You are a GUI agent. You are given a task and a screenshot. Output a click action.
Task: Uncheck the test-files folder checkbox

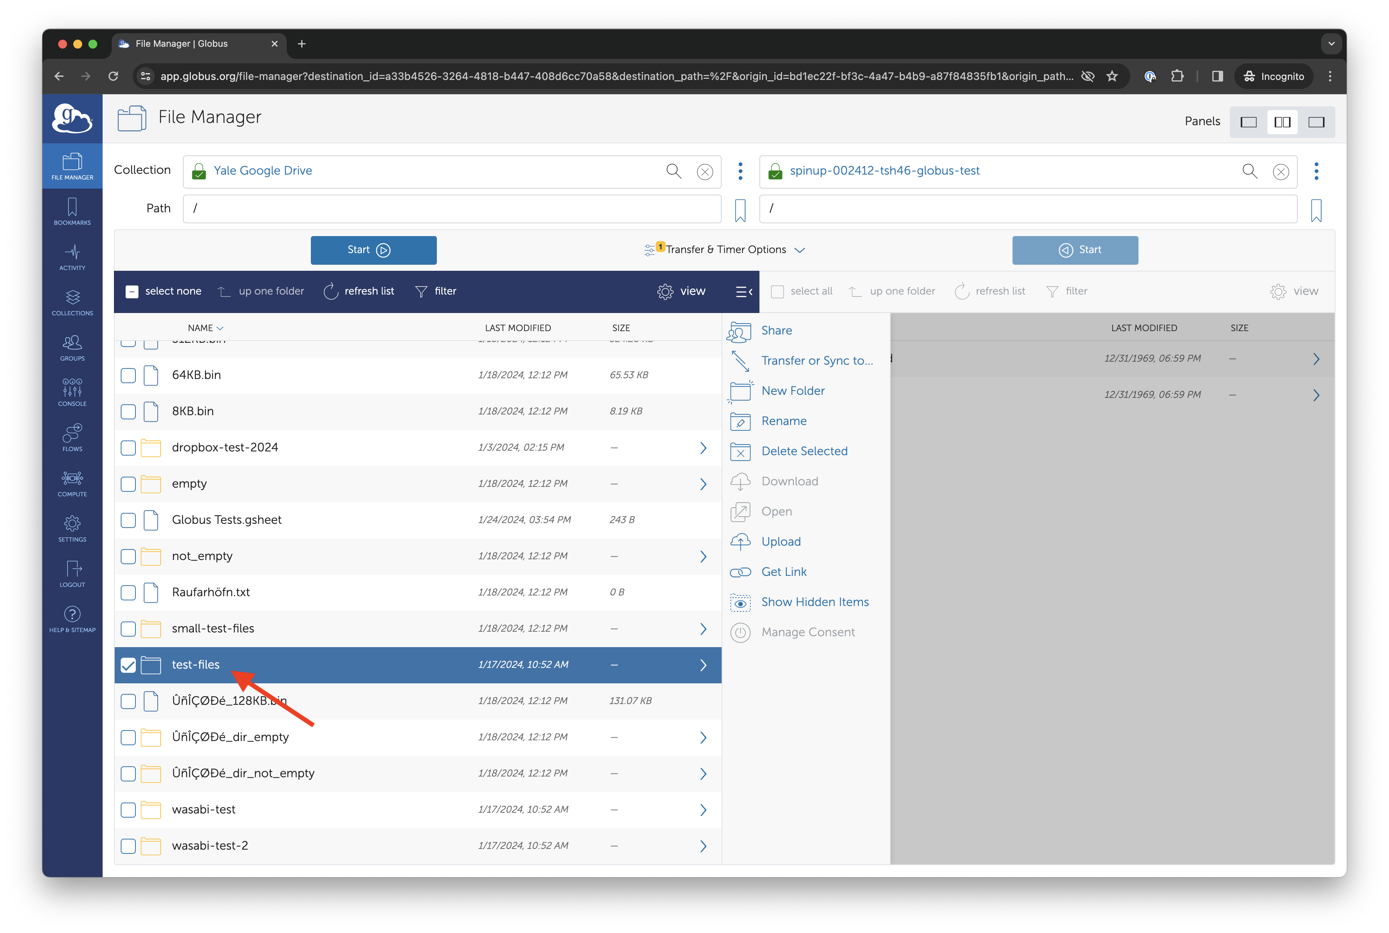(128, 665)
